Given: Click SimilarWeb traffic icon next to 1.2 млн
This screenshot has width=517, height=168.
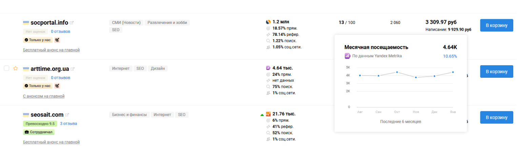Looking at the screenshot, I should pyautogui.click(x=268, y=22).
